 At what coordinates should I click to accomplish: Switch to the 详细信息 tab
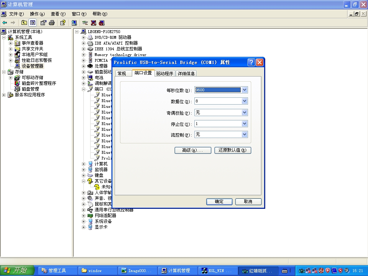click(186, 73)
